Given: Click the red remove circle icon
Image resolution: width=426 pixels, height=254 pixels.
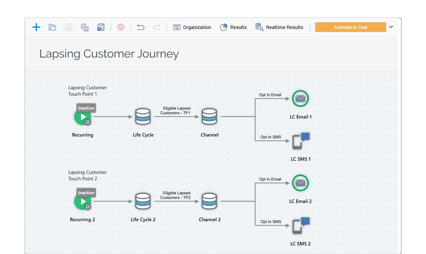Looking at the screenshot, I should click(x=121, y=27).
